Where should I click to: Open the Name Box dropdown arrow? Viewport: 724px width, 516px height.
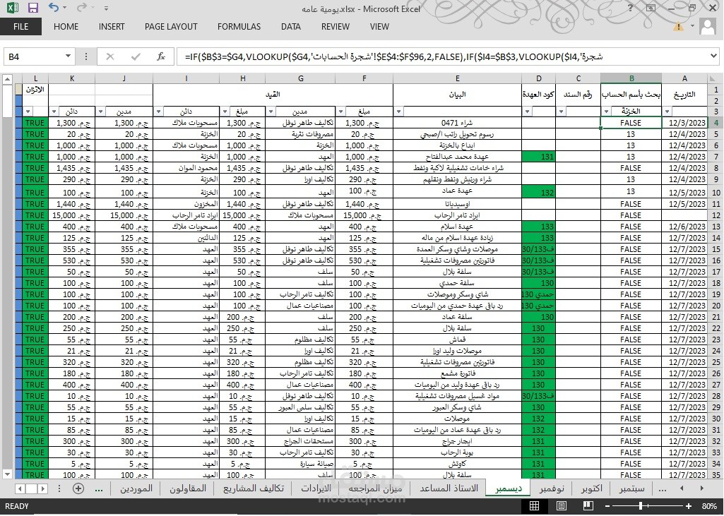coord(68,56)
